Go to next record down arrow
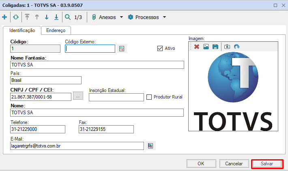Image resolution: width=288 pixels, height=171 pixels. tap(47, 17)
